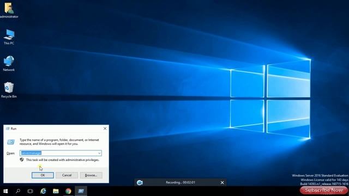This screenshot has width=349, height=196.
Task: Open File Explorer from taskbar
Action: 56,191
